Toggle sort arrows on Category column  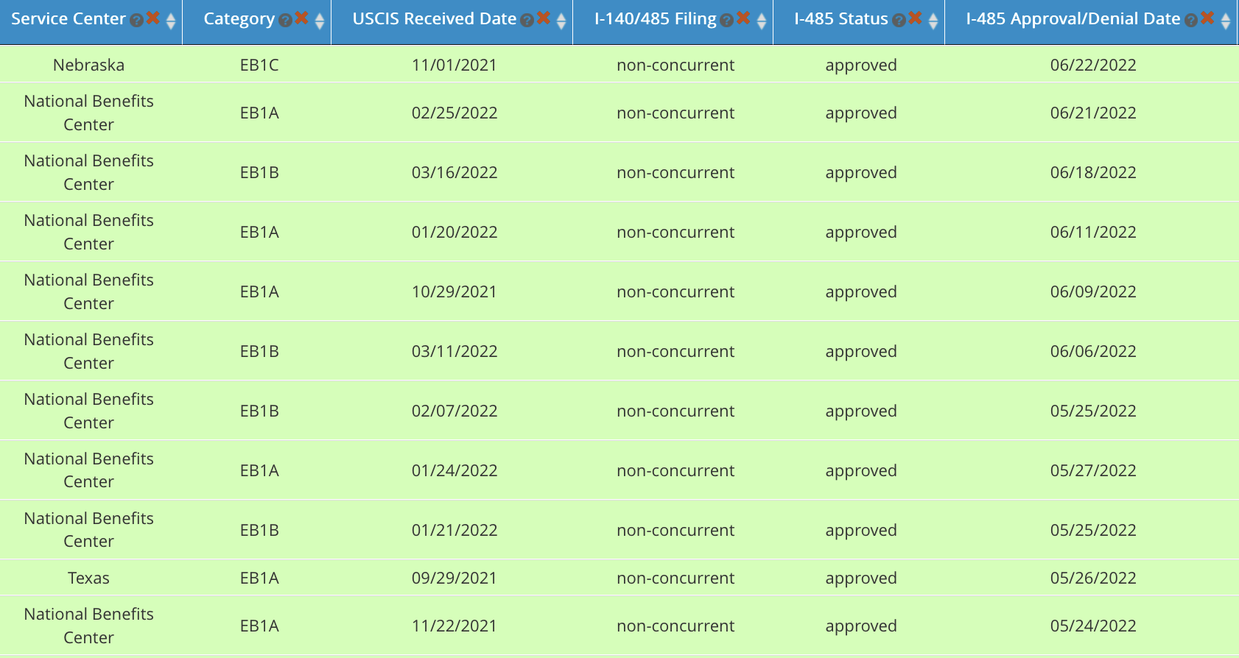[320, 21]
